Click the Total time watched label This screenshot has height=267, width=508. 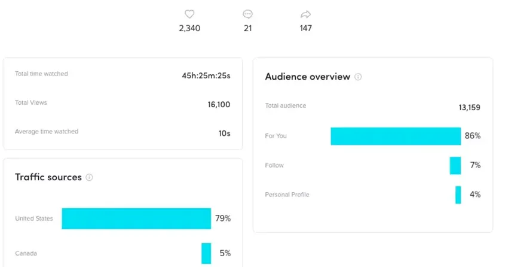click(x=41, y=74)
